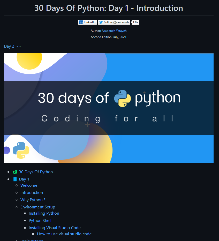Viewport: 219px width, 241px height.
Task: Click the 1.8k follower count badge
Action: coord(135,22)
